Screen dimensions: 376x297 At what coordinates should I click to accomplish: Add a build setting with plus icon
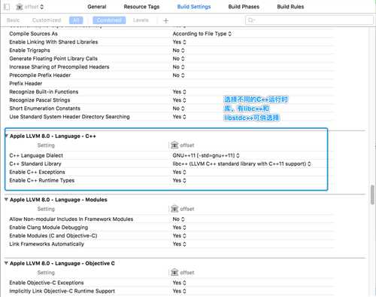coord(165,20)
